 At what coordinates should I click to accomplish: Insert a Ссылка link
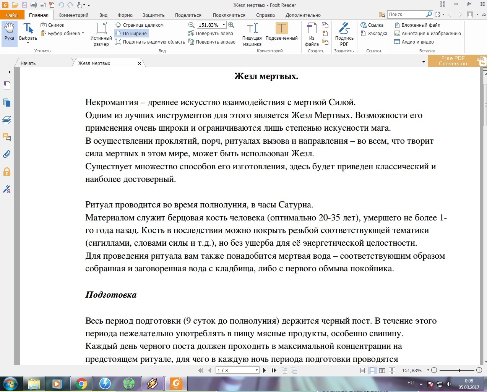click(x=372, y=25)
